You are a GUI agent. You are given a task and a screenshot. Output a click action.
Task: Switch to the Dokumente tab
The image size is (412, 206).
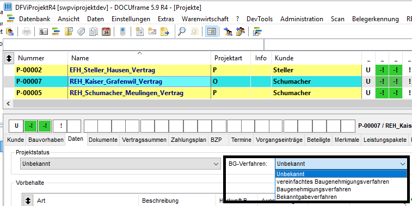tap(103, 140)
